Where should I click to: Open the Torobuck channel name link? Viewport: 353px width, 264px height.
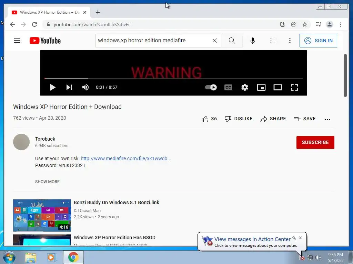[45, 139]
